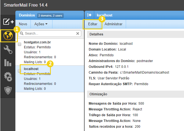
Task: Expand the Ações dropdown menu
Action: point(41,24)
